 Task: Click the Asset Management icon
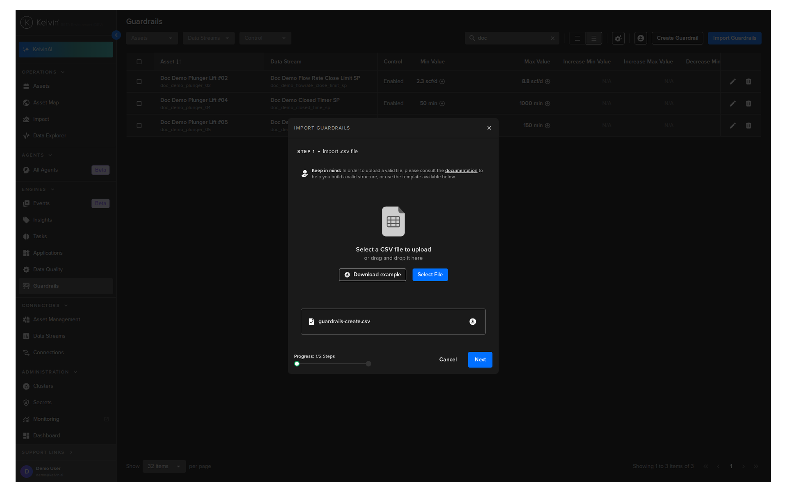[x=26, y=319]
